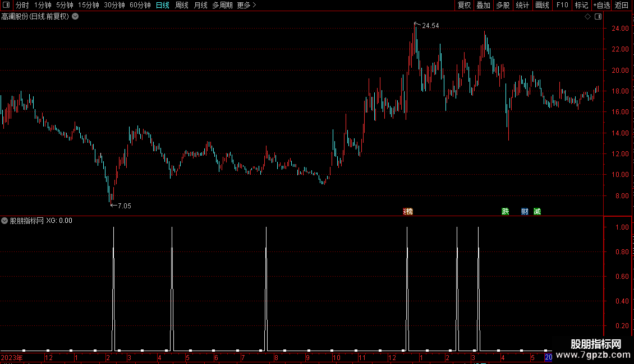Click the 股朋指标网 indicator name
The height and width of the screenshot is (364, 634).
tap(27, 221)
